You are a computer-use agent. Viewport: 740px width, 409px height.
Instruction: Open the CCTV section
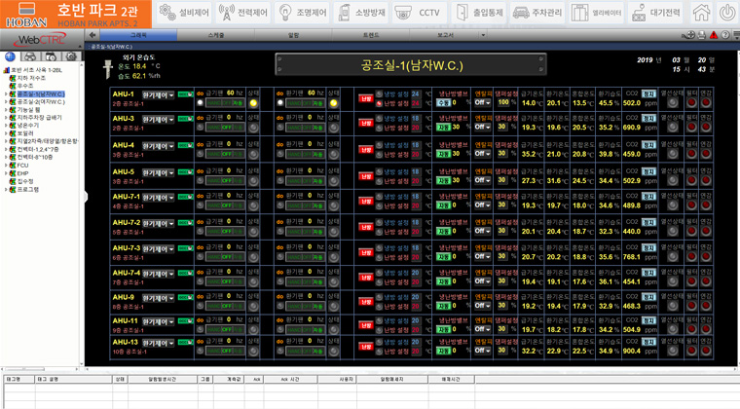tap(421, 13)
